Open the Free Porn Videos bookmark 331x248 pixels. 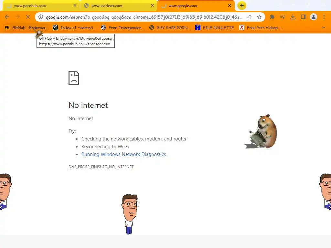click(x=261, y=27)
